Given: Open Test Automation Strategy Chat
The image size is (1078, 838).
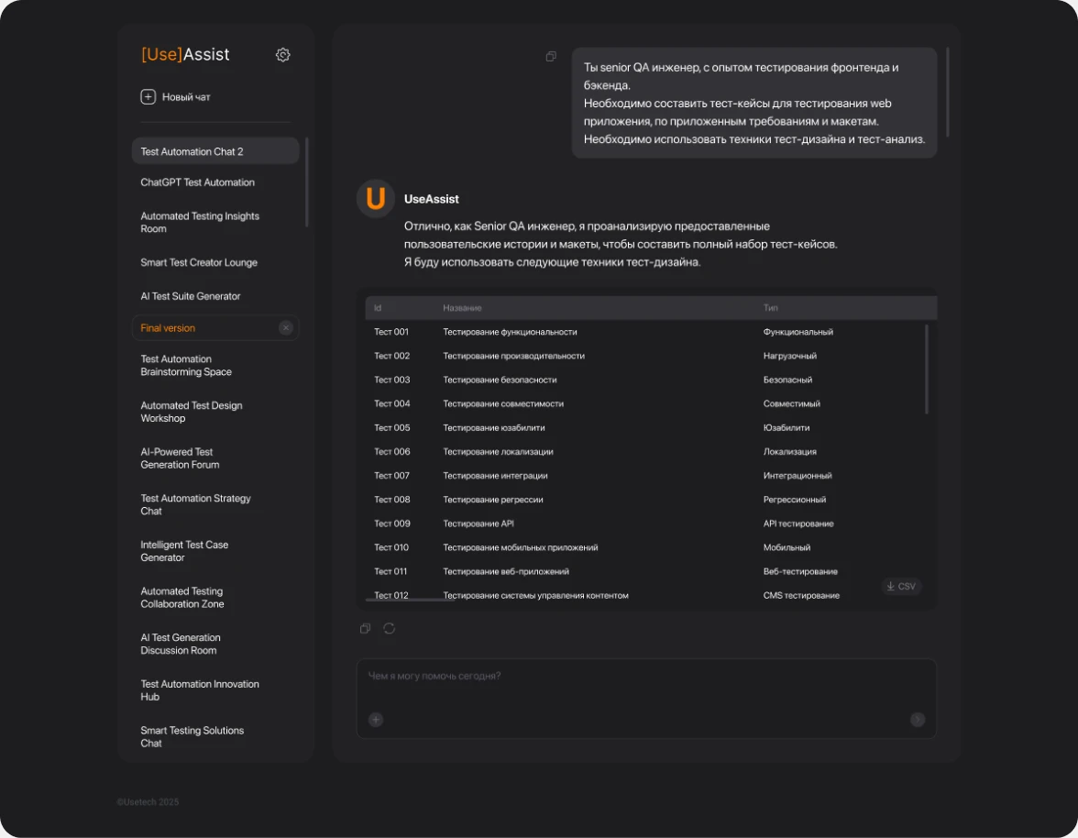Looking at the screenshot, I should pos(195,504).
